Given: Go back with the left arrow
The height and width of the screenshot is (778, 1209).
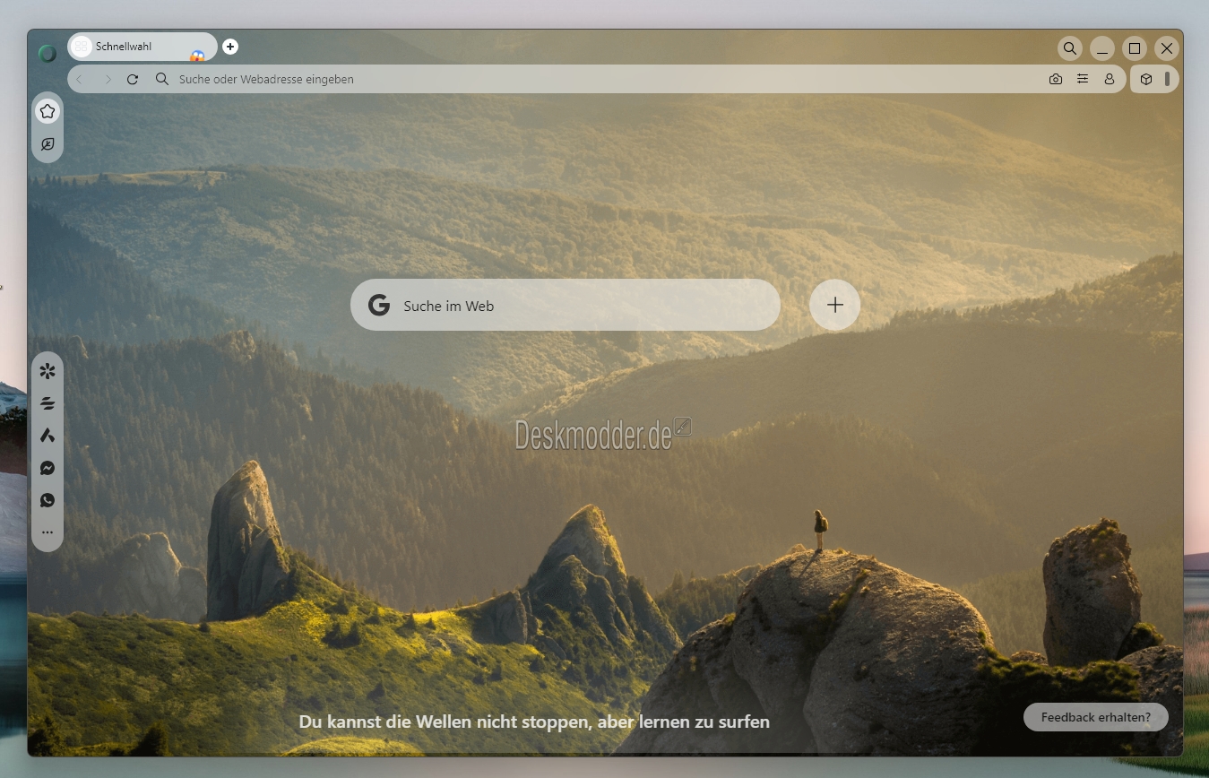Looking at the screenshot, I should pos(79,80).
